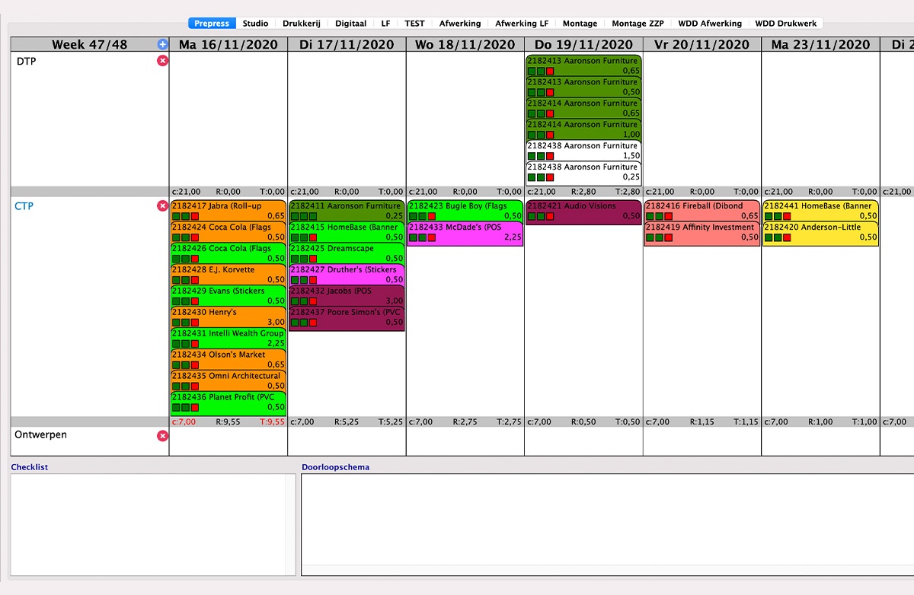This screenshot has width=914, height=595.
Task: Click the Ma 16/11/2020 column header
Action: 228,45
